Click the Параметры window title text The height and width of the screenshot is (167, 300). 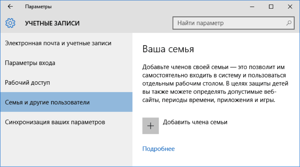(38, 6)
